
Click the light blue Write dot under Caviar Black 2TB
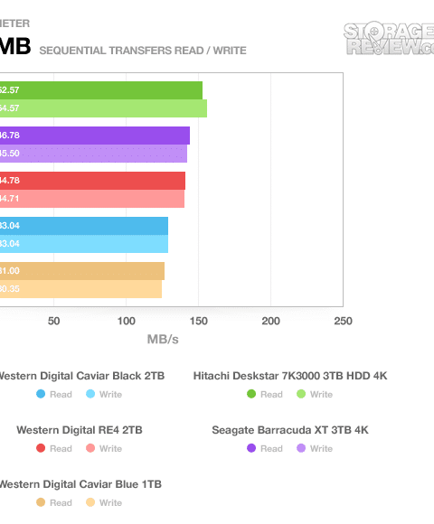click(90, 394)
